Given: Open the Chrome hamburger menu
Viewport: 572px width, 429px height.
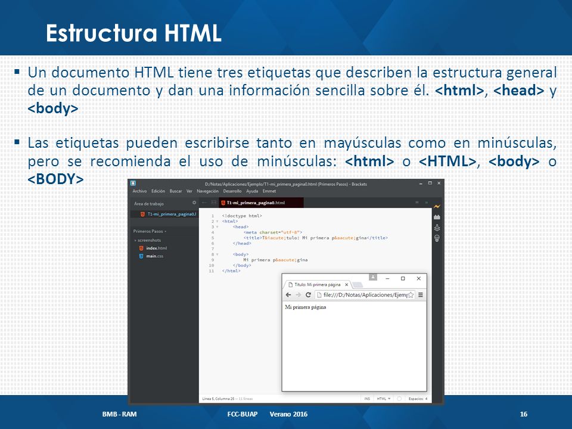Looking at the screenshot, I should pyautogui.click(x=421, y=295).
